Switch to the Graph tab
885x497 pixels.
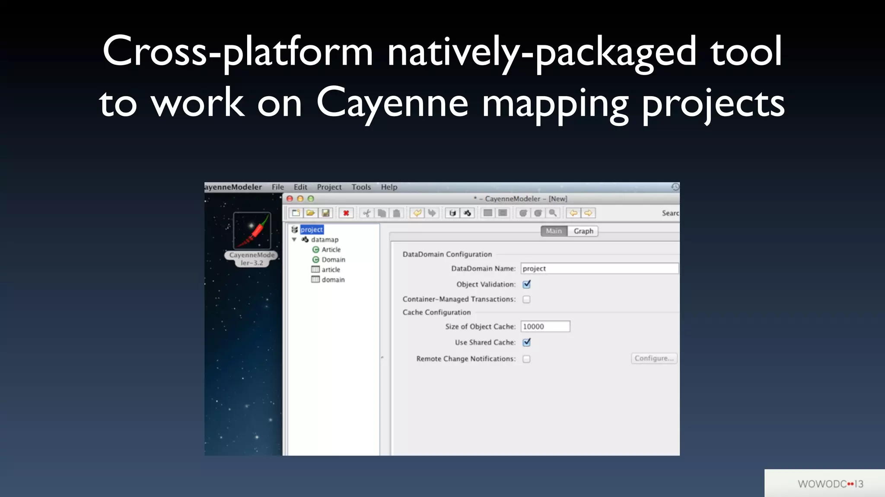[583, 231]
